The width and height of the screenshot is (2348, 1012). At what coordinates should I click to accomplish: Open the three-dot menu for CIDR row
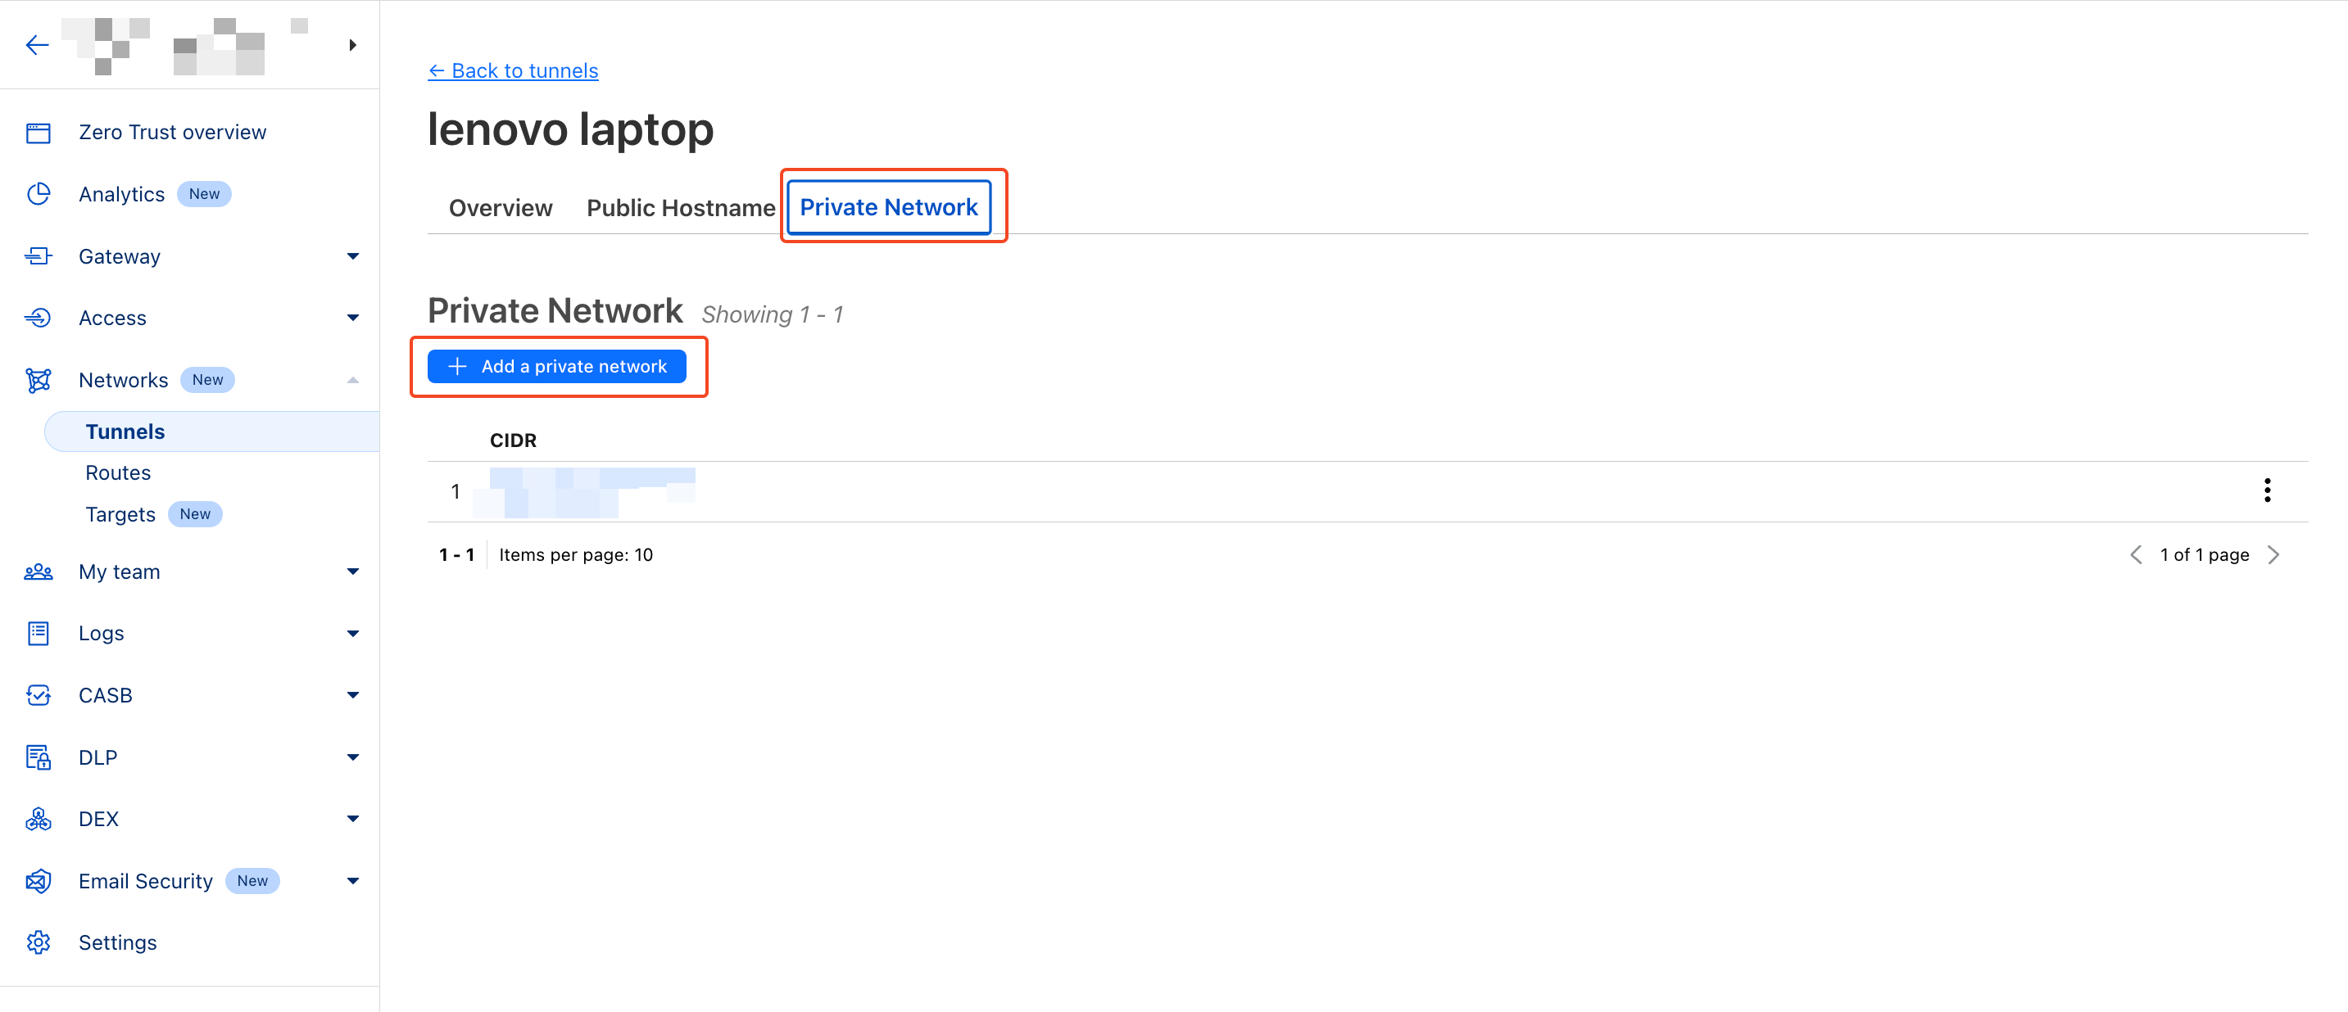tap(2267, 490)
